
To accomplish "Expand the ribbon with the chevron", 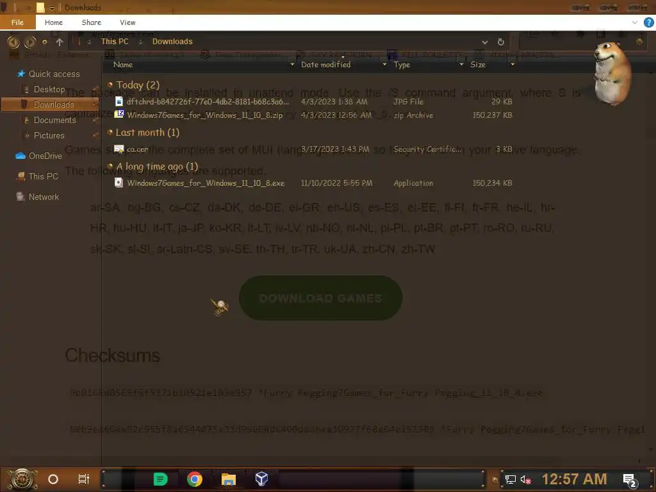I will (635, 22).
